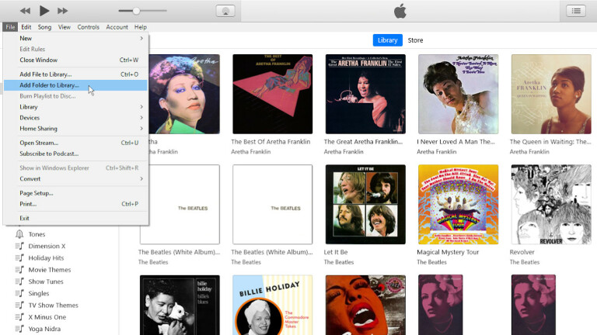
Task: Click The Best Of Aretha Franklin title
Action: 271,142
